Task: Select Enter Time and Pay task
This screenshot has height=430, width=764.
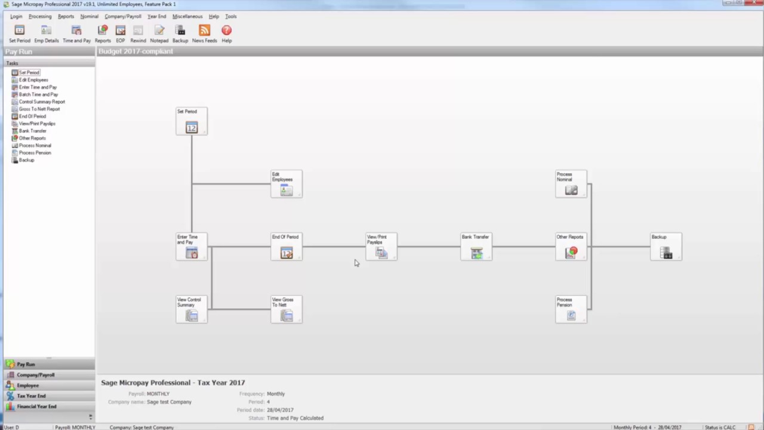Action: click(34, 87)
